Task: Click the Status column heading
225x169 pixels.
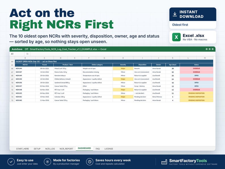Action: (x=196, y=65)
